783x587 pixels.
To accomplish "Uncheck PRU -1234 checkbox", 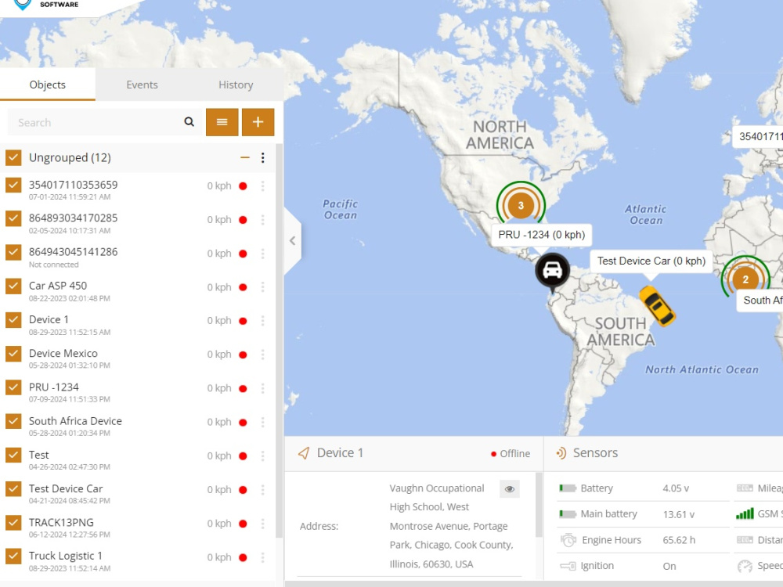I will 13,387.
